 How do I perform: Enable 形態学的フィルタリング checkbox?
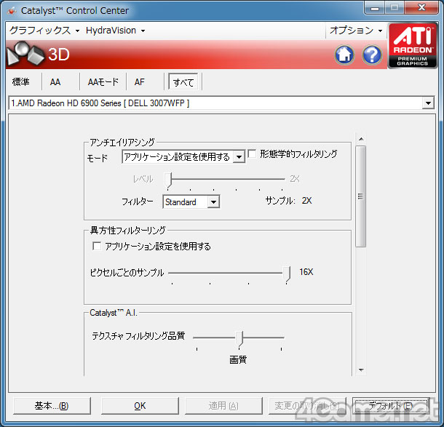252,154
